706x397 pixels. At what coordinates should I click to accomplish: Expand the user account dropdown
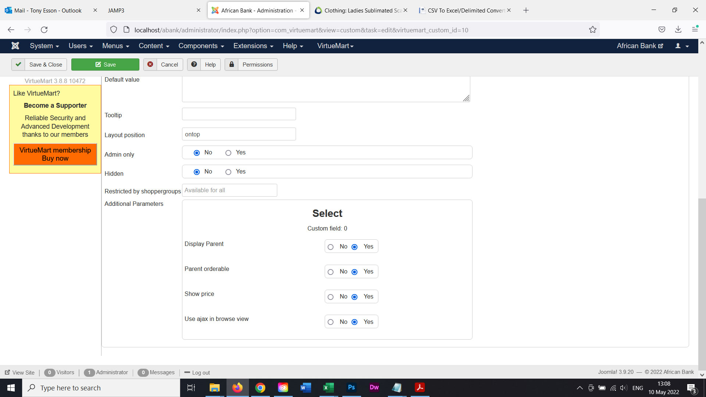coord(682,46)
